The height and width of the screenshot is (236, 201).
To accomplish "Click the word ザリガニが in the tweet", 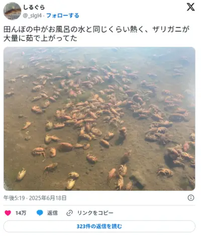I will 171,29.
